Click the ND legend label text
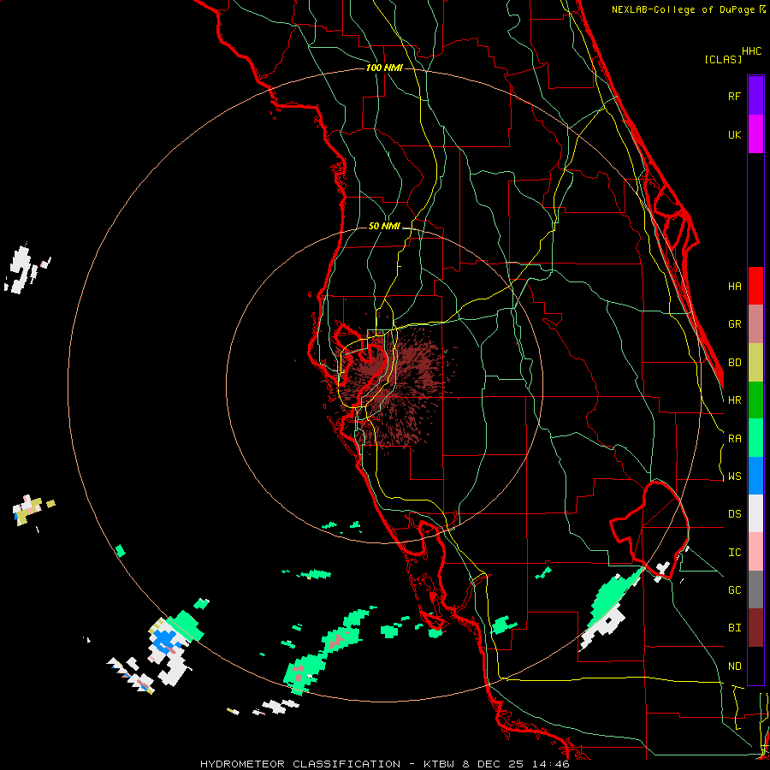 (x=734, y=666)
